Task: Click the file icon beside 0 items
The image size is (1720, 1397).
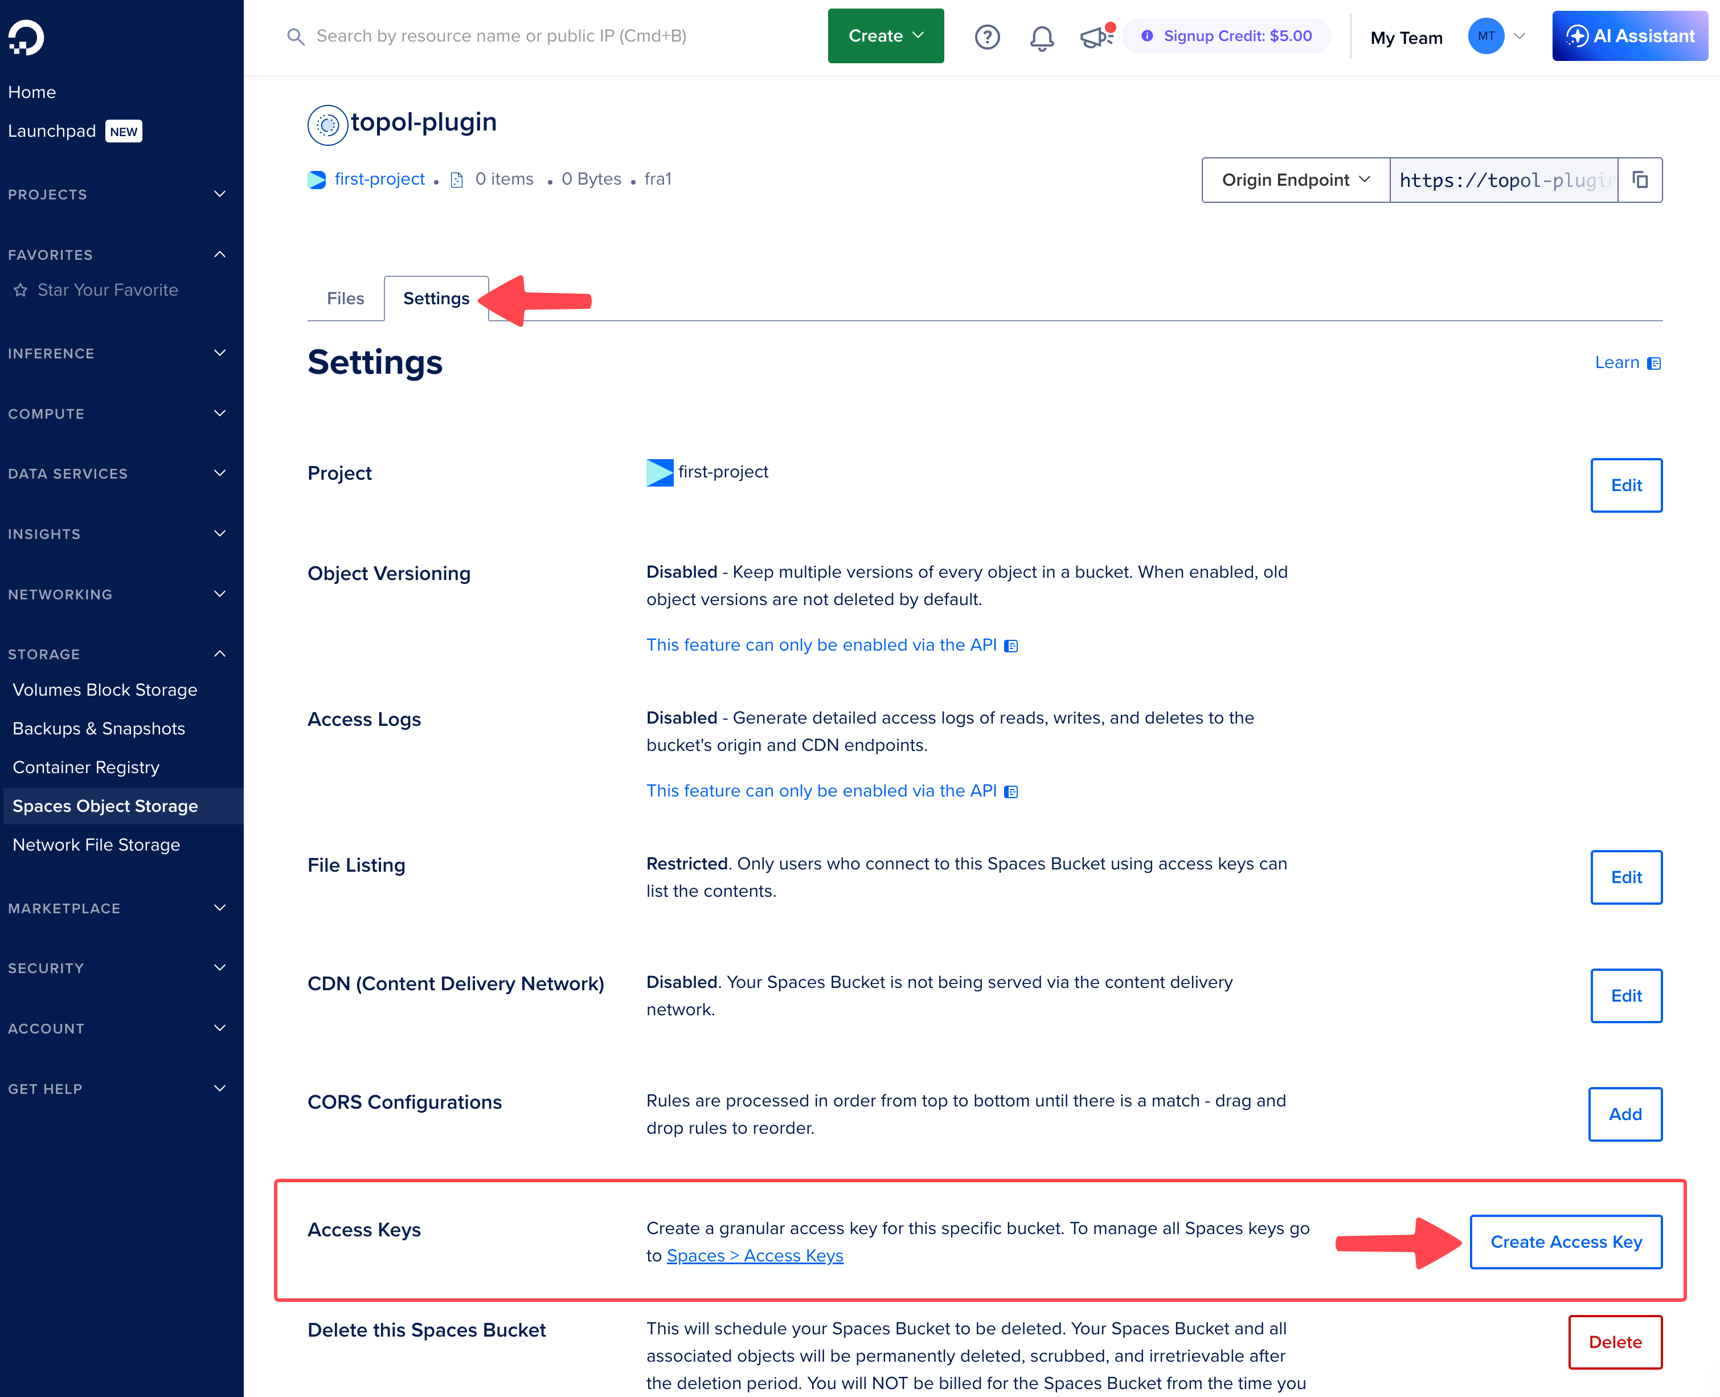Action: [457, 180]
